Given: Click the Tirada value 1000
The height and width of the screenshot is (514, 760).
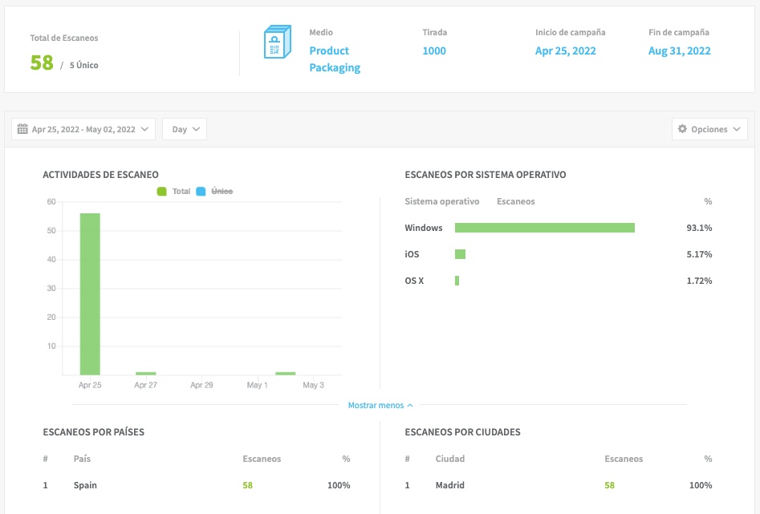Looking at the screenshot, I should coord(434,51).
